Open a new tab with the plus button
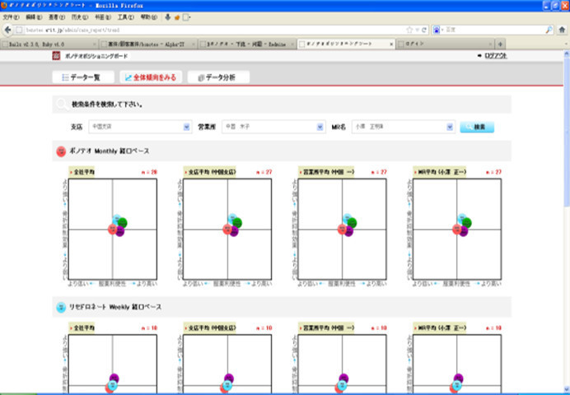The image size is (570, 395). [x=500, y=44]
